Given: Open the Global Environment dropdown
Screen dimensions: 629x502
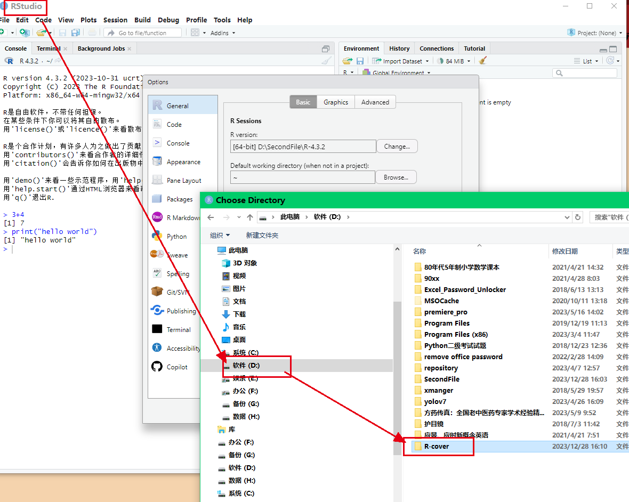Looking at the screenshot, I should [x=397, y=72].
